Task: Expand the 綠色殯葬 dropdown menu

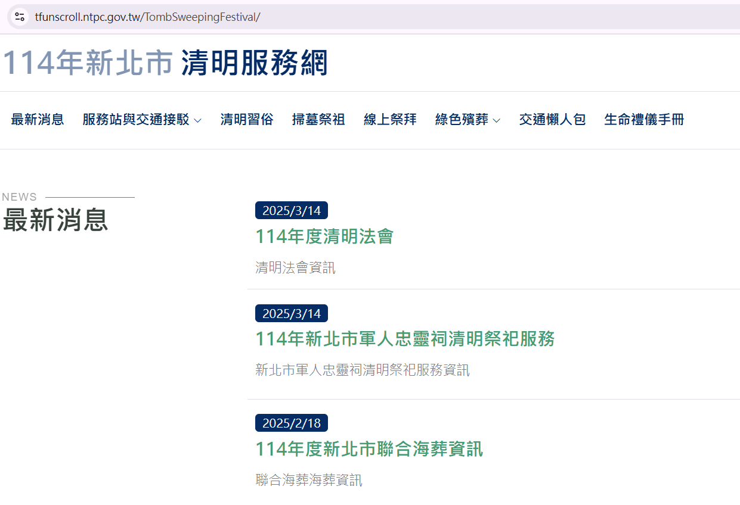Action: (x=462, y=120)
